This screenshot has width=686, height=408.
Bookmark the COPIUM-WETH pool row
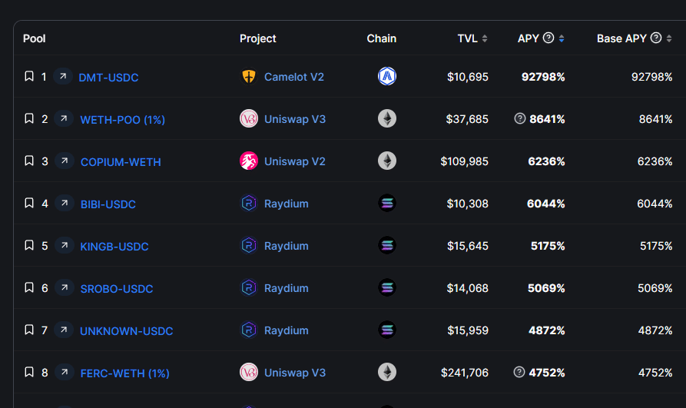[x=29, y=161]
